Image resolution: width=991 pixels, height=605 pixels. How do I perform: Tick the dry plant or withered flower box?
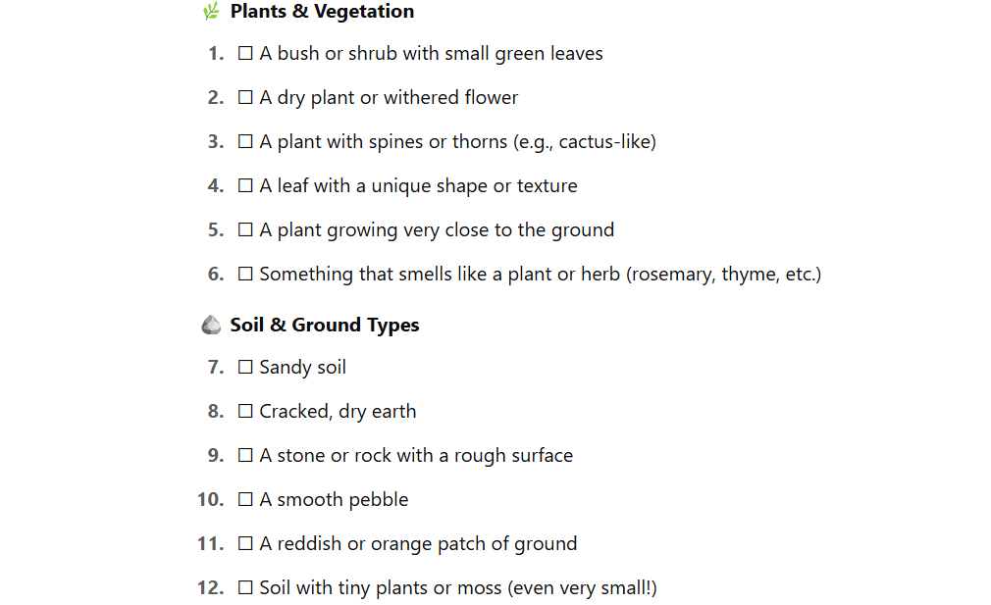tap(246, 98)
